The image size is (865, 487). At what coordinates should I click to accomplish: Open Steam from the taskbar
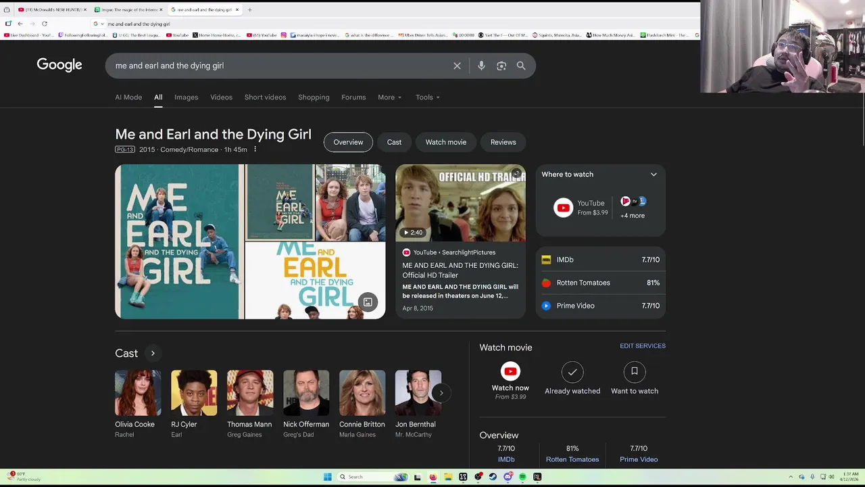click(x=493, y=477)
